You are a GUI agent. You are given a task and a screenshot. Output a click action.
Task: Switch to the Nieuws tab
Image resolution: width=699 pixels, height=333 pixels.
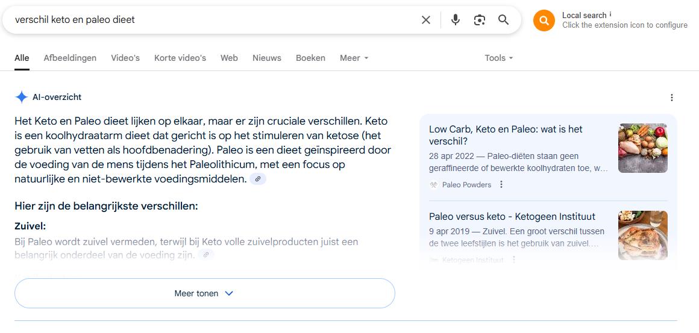tap(266, 58)
